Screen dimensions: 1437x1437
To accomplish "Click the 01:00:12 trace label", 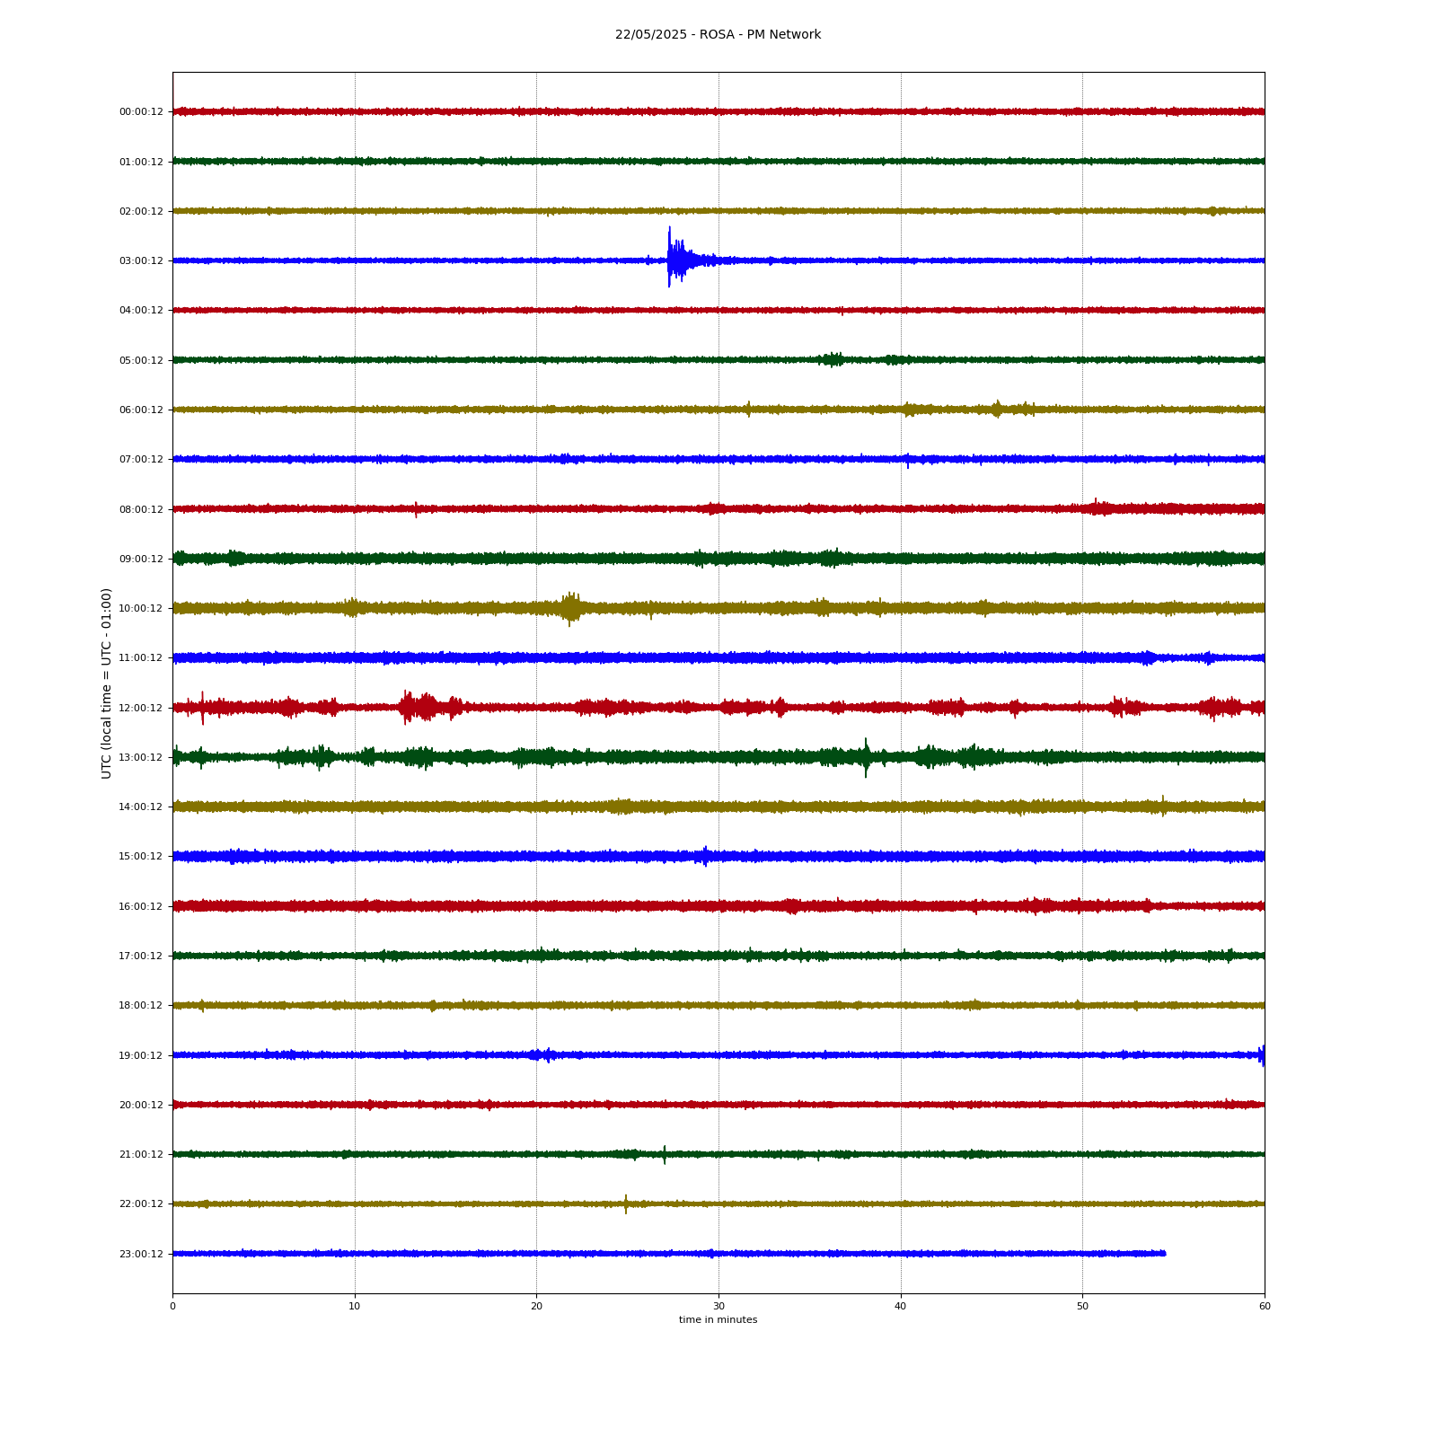I will (x=141, y=162).
